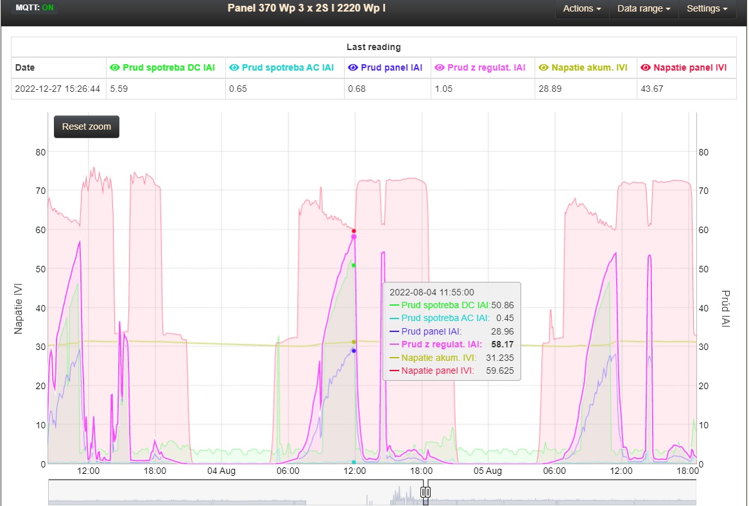The image size is (749, 506).
Task: Click the range selector handle grip
Action: 425,492
